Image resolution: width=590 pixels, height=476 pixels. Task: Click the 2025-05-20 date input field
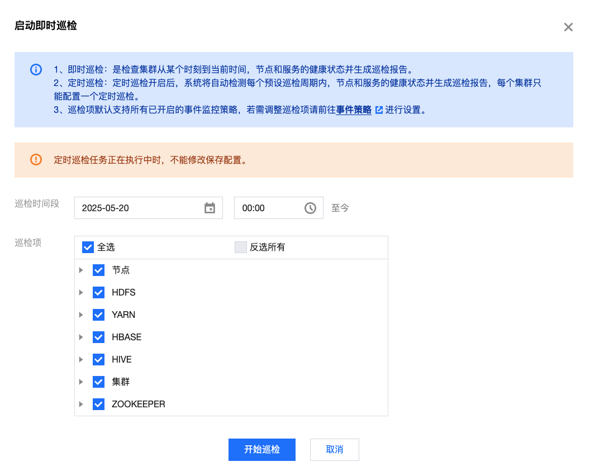point(140,208)
